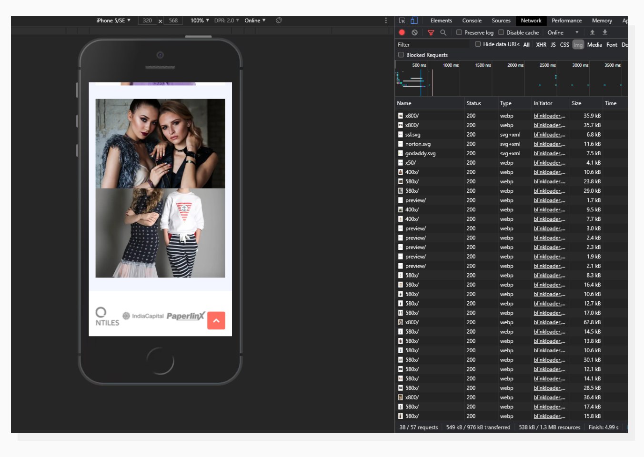The width and height of the screenshot is (644, 457).
Task: Switch to the Performance tab
Action: click(566, 20)
